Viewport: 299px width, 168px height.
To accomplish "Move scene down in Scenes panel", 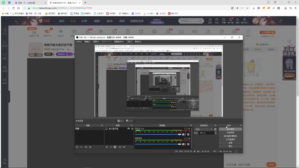I will 90,147.
